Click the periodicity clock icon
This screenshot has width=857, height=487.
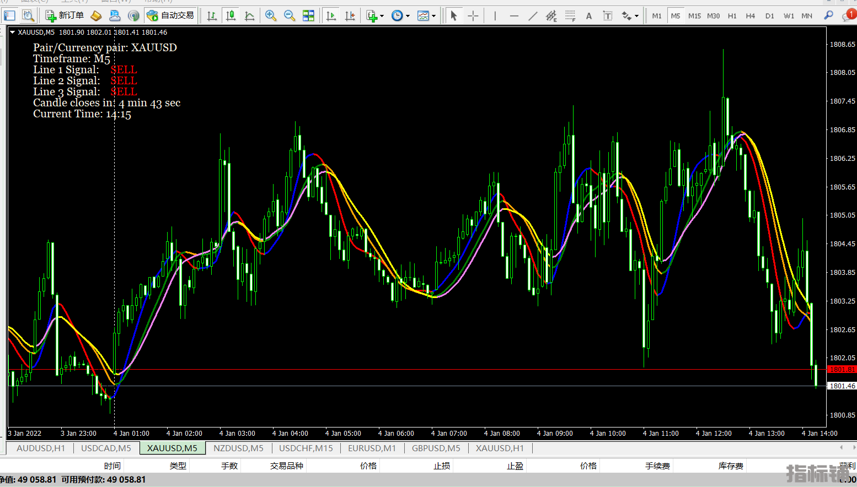tap(397, 15)
